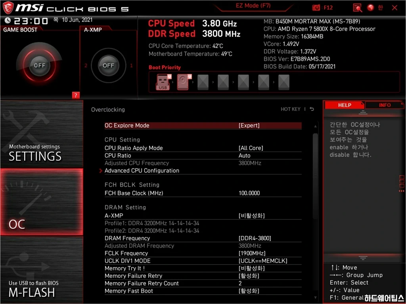The height and width of the screenshot is (304, 406).
Task: Expand Advanced CPU Configuration submenu
Action: click(x=142, y=171)
